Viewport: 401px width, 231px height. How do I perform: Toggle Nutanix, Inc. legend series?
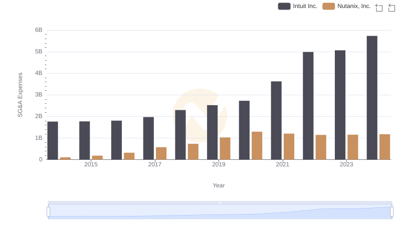click(346, 6)
